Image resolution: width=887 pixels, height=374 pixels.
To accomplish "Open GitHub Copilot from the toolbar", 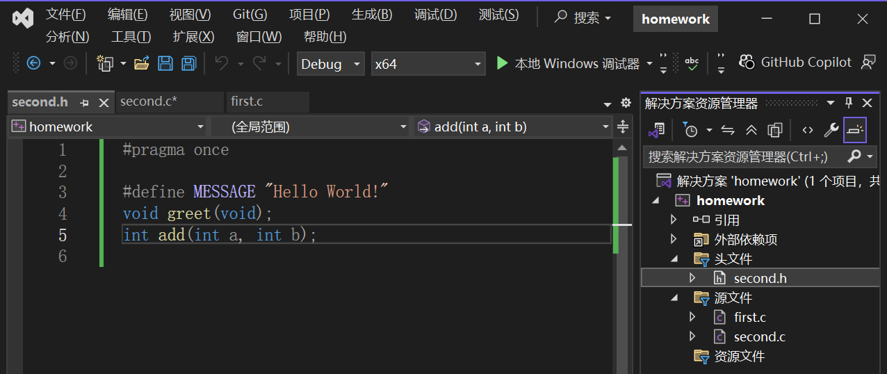I will pos(795,63).
